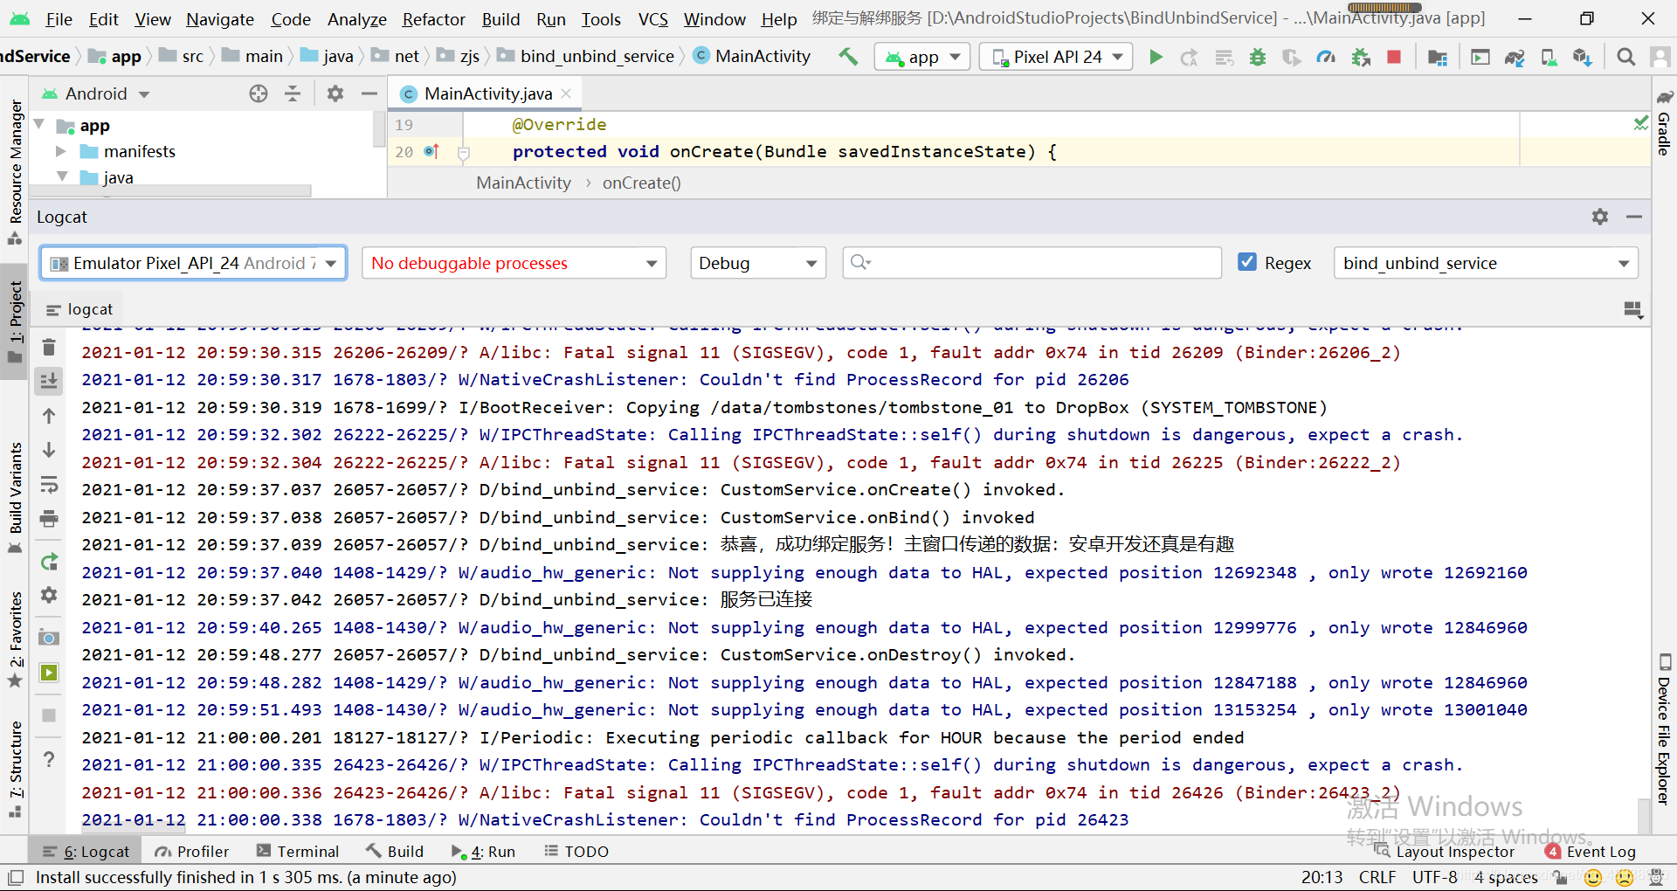Take a screen capture with camera icon
The height and width of the screenshot is (891, 1677).
[49, 638]
